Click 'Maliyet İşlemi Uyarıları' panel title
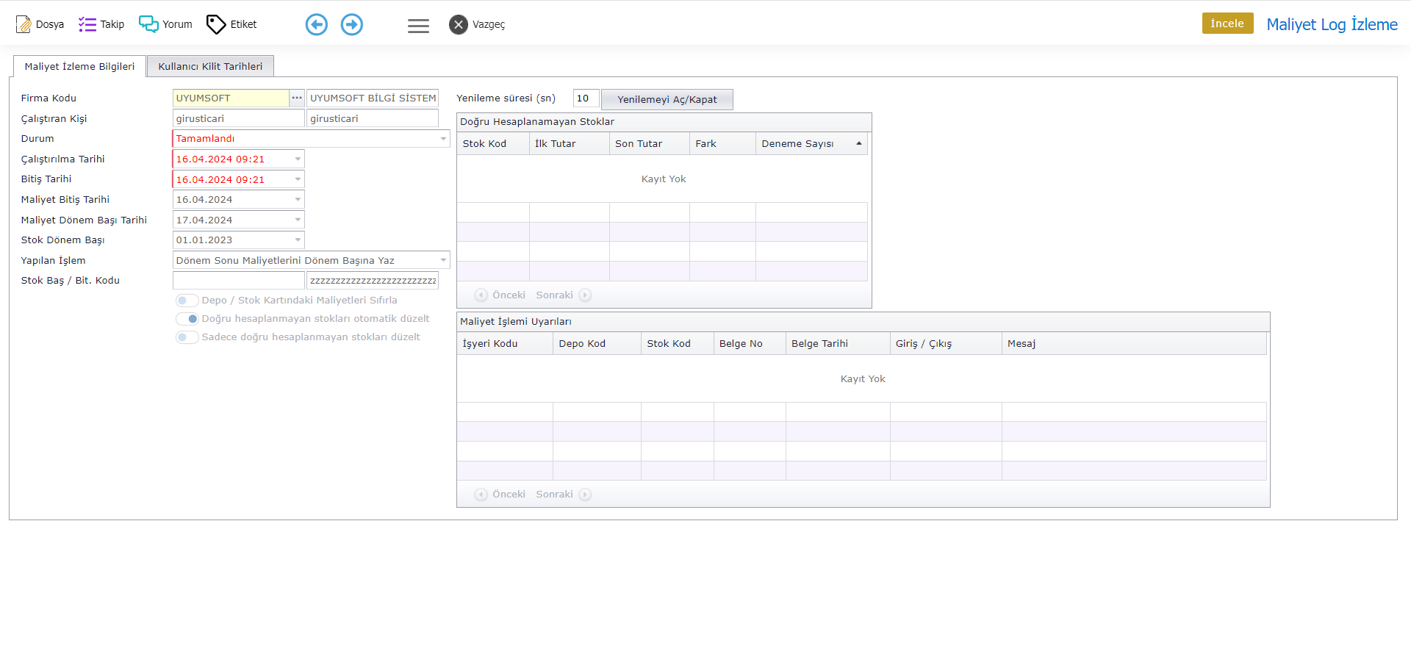The height and width of the screenshot is (654, 1411). point(516,322)
